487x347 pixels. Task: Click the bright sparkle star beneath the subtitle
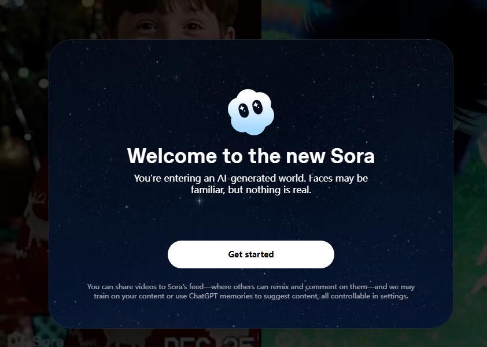coord(200,201)
